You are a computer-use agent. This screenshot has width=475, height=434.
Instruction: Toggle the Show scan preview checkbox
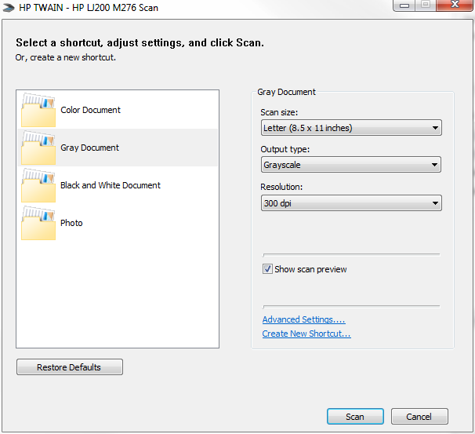(267, 269)
